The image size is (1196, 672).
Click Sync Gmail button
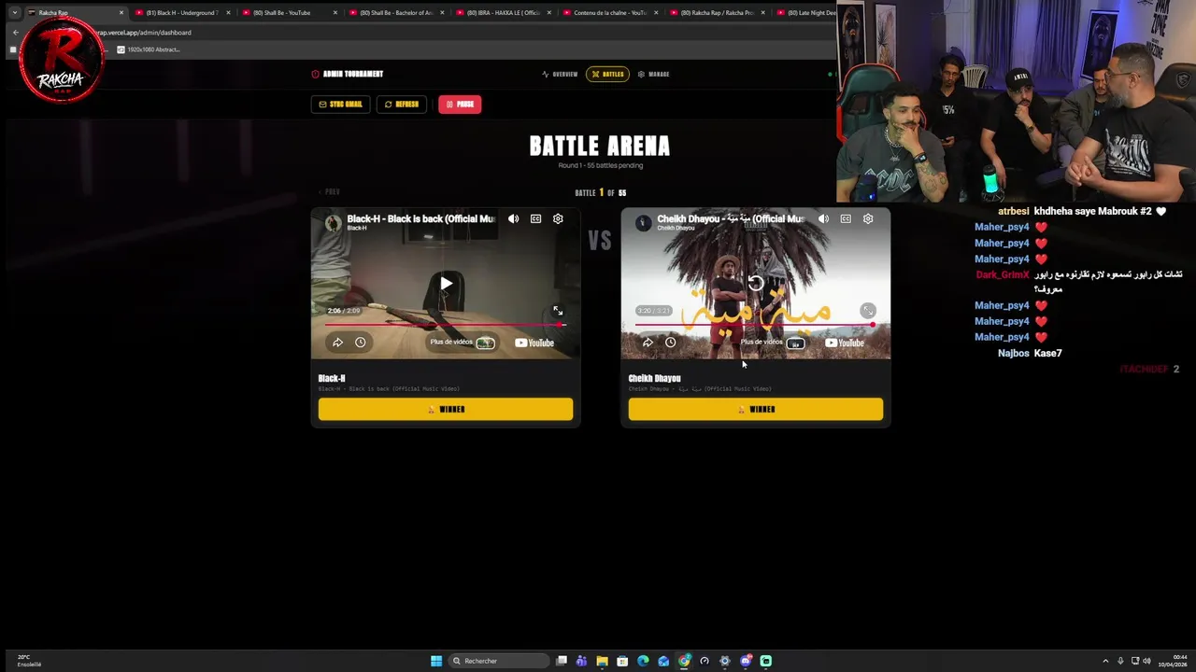pyautogui.click(x=340, y=105)
